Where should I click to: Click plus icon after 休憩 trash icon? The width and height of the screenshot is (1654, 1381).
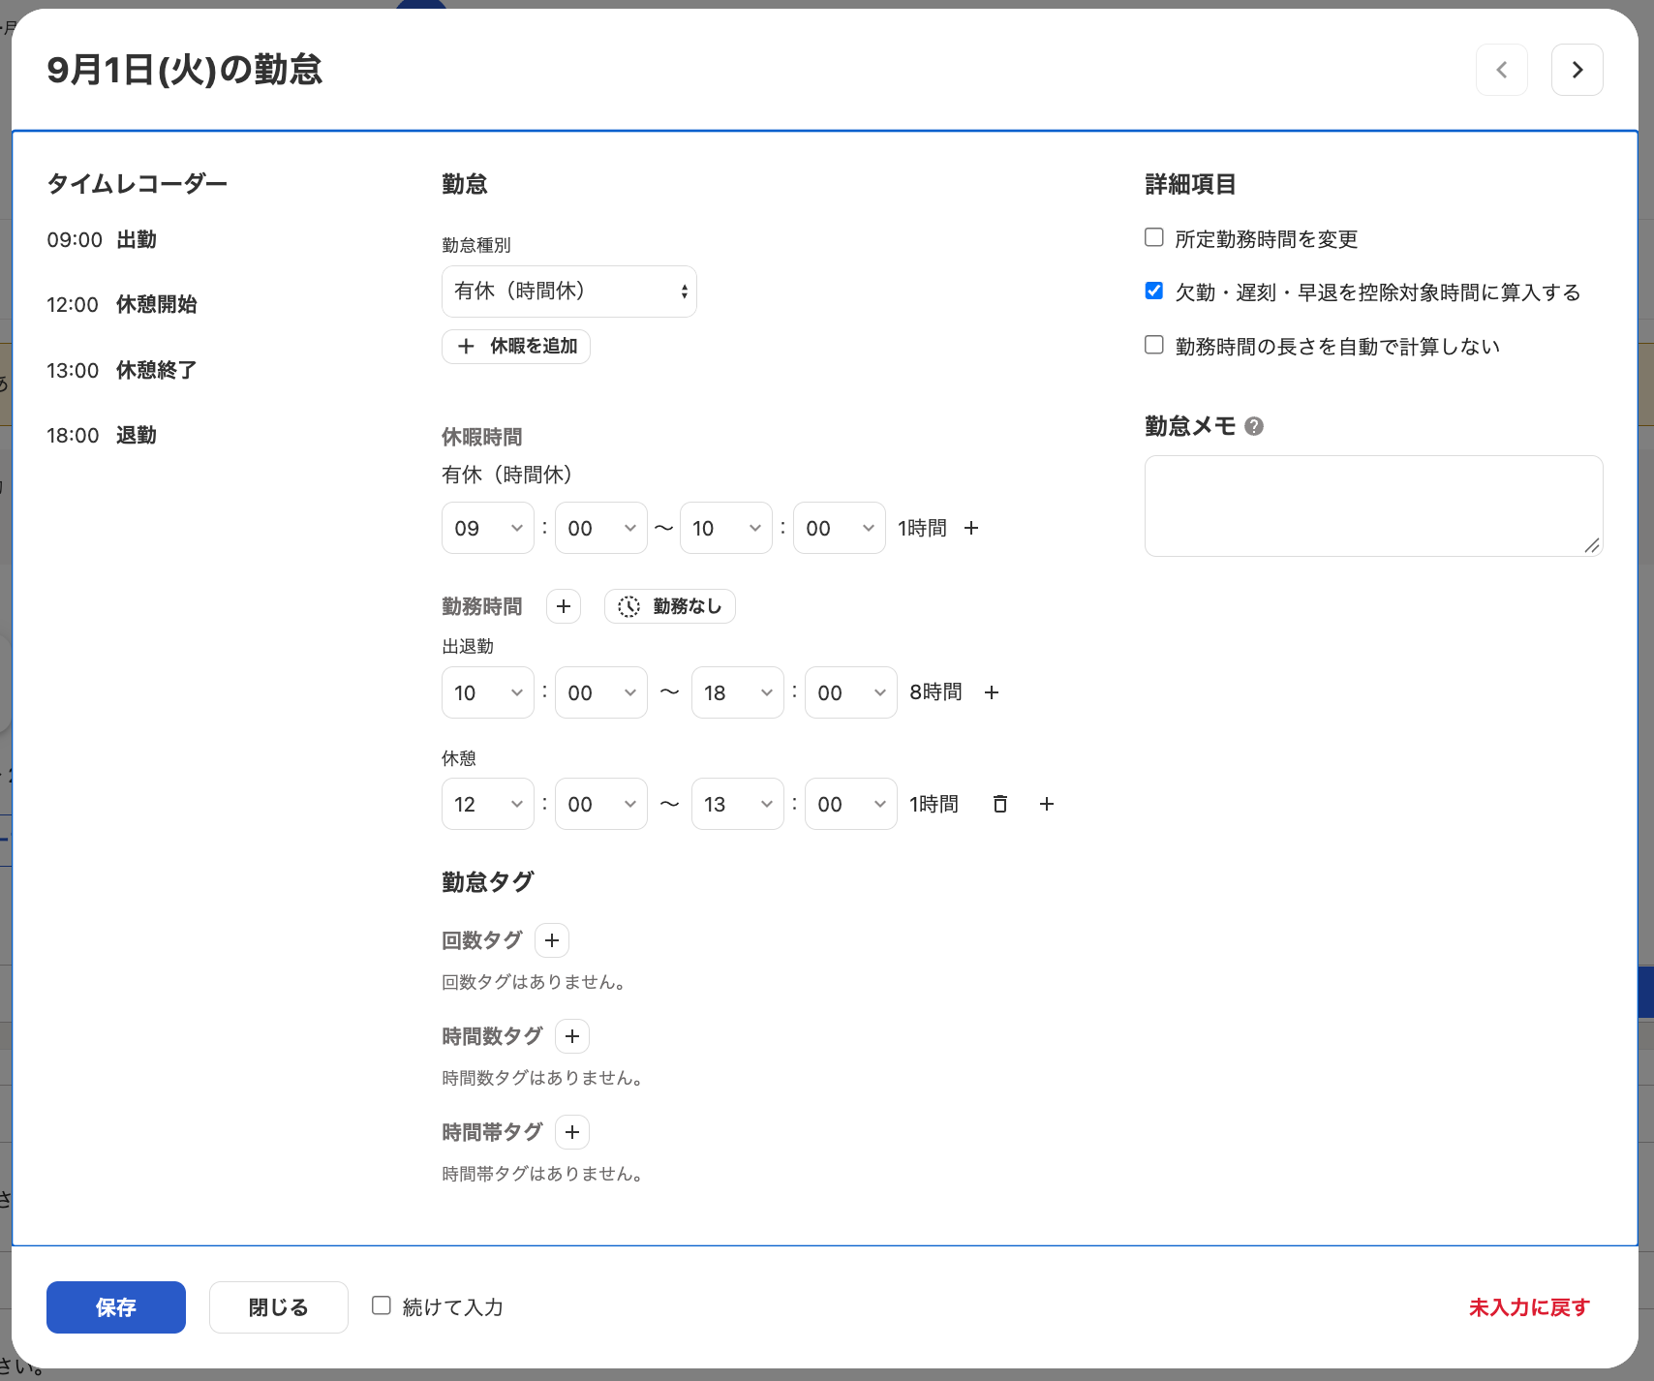[1047, 804]
